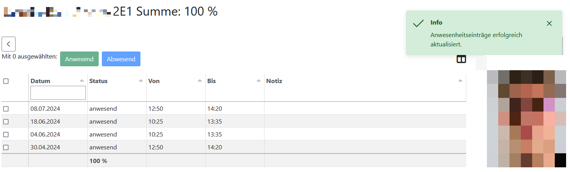570x172 pixels.
Task: Mark selected as Anwesend
Action: [79, 59]
